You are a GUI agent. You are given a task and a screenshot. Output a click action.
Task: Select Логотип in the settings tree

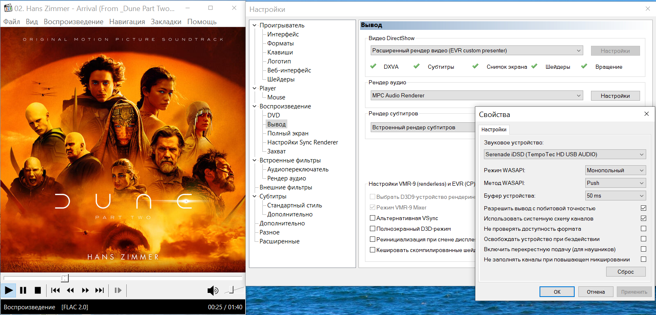tap(279, 61)
